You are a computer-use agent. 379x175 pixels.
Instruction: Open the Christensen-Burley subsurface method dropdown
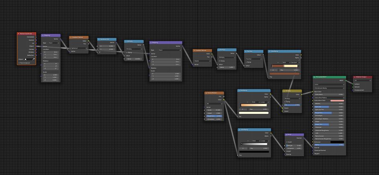(x=329, y=88)
